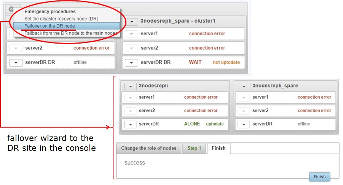
Task: Click 'offline' status under 3nodesrepli_spare in wizard
Action: [304, 124]
